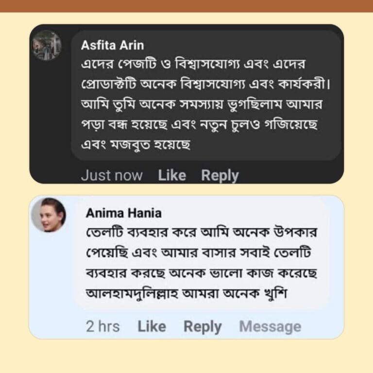The height and width of the screenshot is (373, 373).
Task: Click Asfita Arin's profile picture
Action: tap(47, 46)
